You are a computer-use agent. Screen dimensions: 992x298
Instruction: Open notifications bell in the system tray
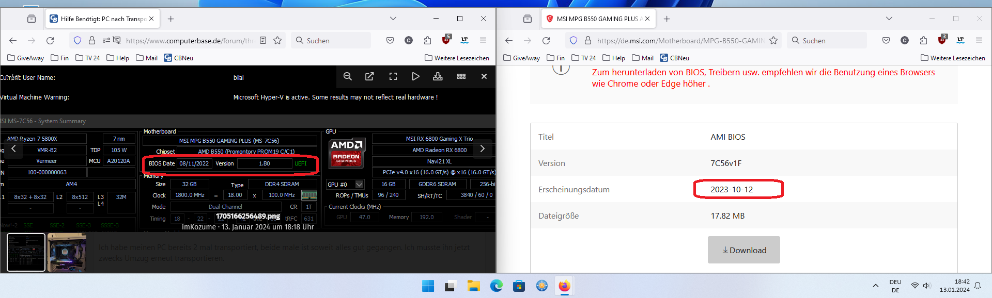(978, 286)
